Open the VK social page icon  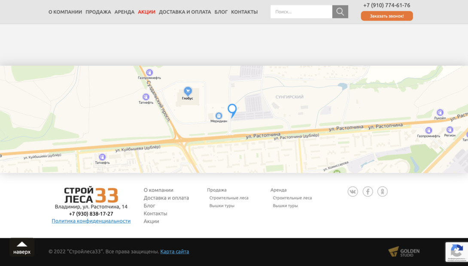(353, 191)
